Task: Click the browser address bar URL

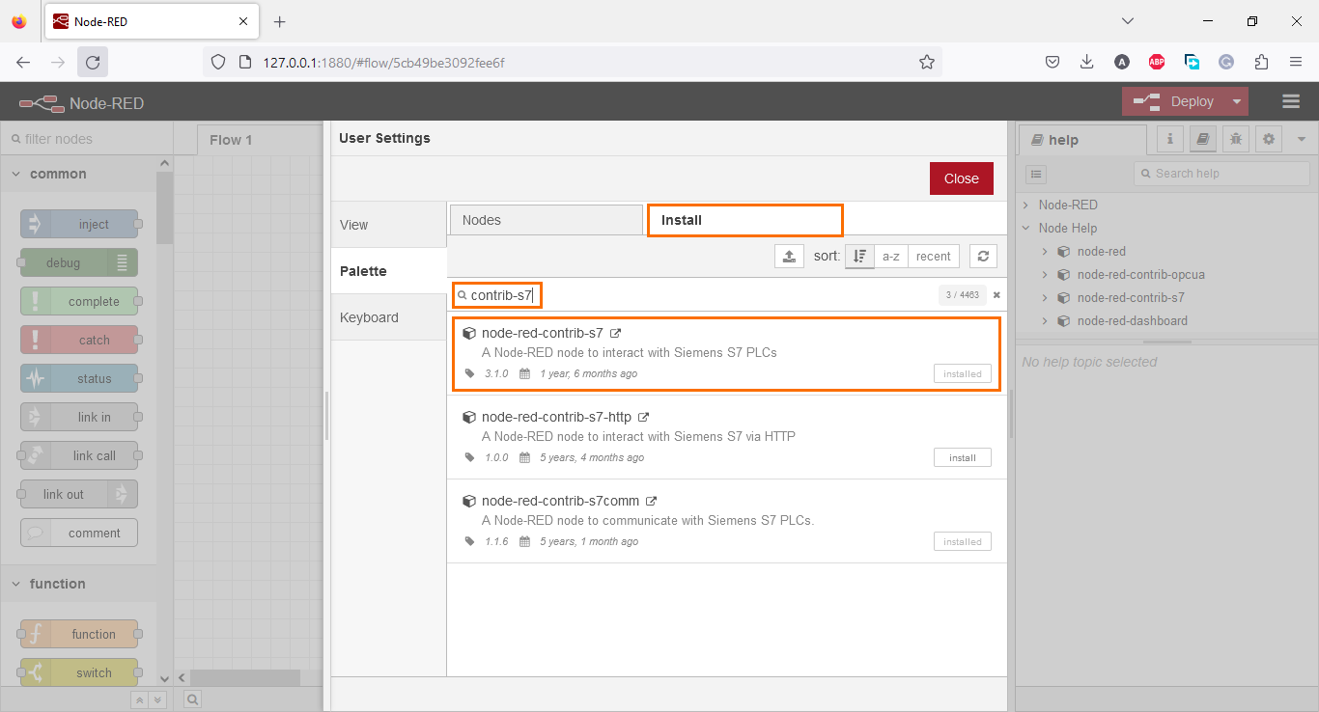Action: [x=384, y=62]
